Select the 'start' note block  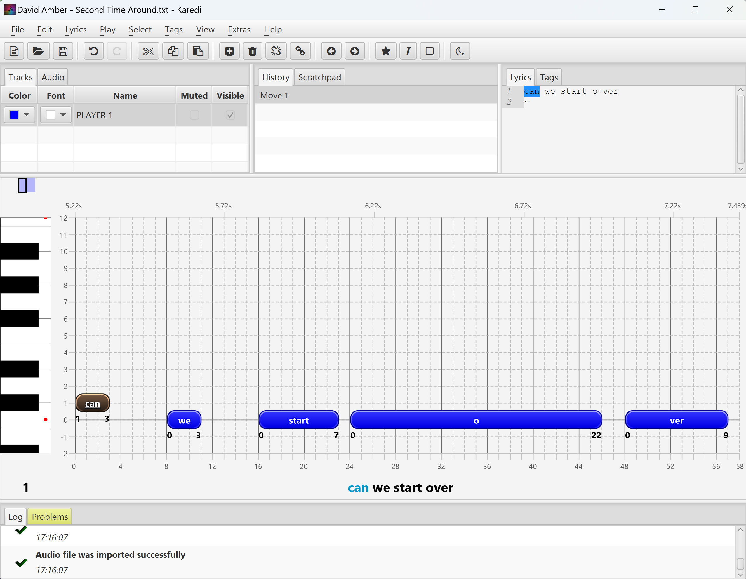pyautogui.click(x=298, y=420)
